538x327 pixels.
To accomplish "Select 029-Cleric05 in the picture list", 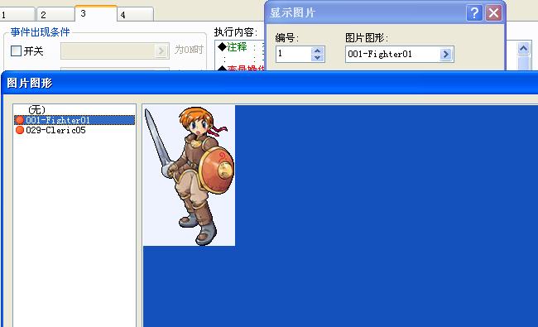I will (x=74, y=130).
